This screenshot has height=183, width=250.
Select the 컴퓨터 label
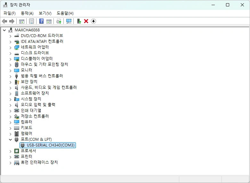[x=27, y=122]
